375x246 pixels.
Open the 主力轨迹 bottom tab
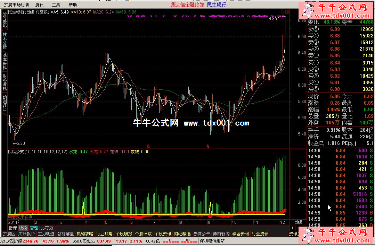coord(46,234)
